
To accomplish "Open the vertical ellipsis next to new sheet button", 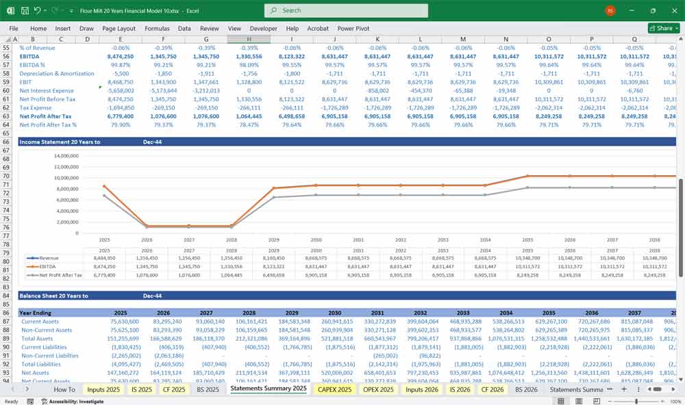I will 638,389.
